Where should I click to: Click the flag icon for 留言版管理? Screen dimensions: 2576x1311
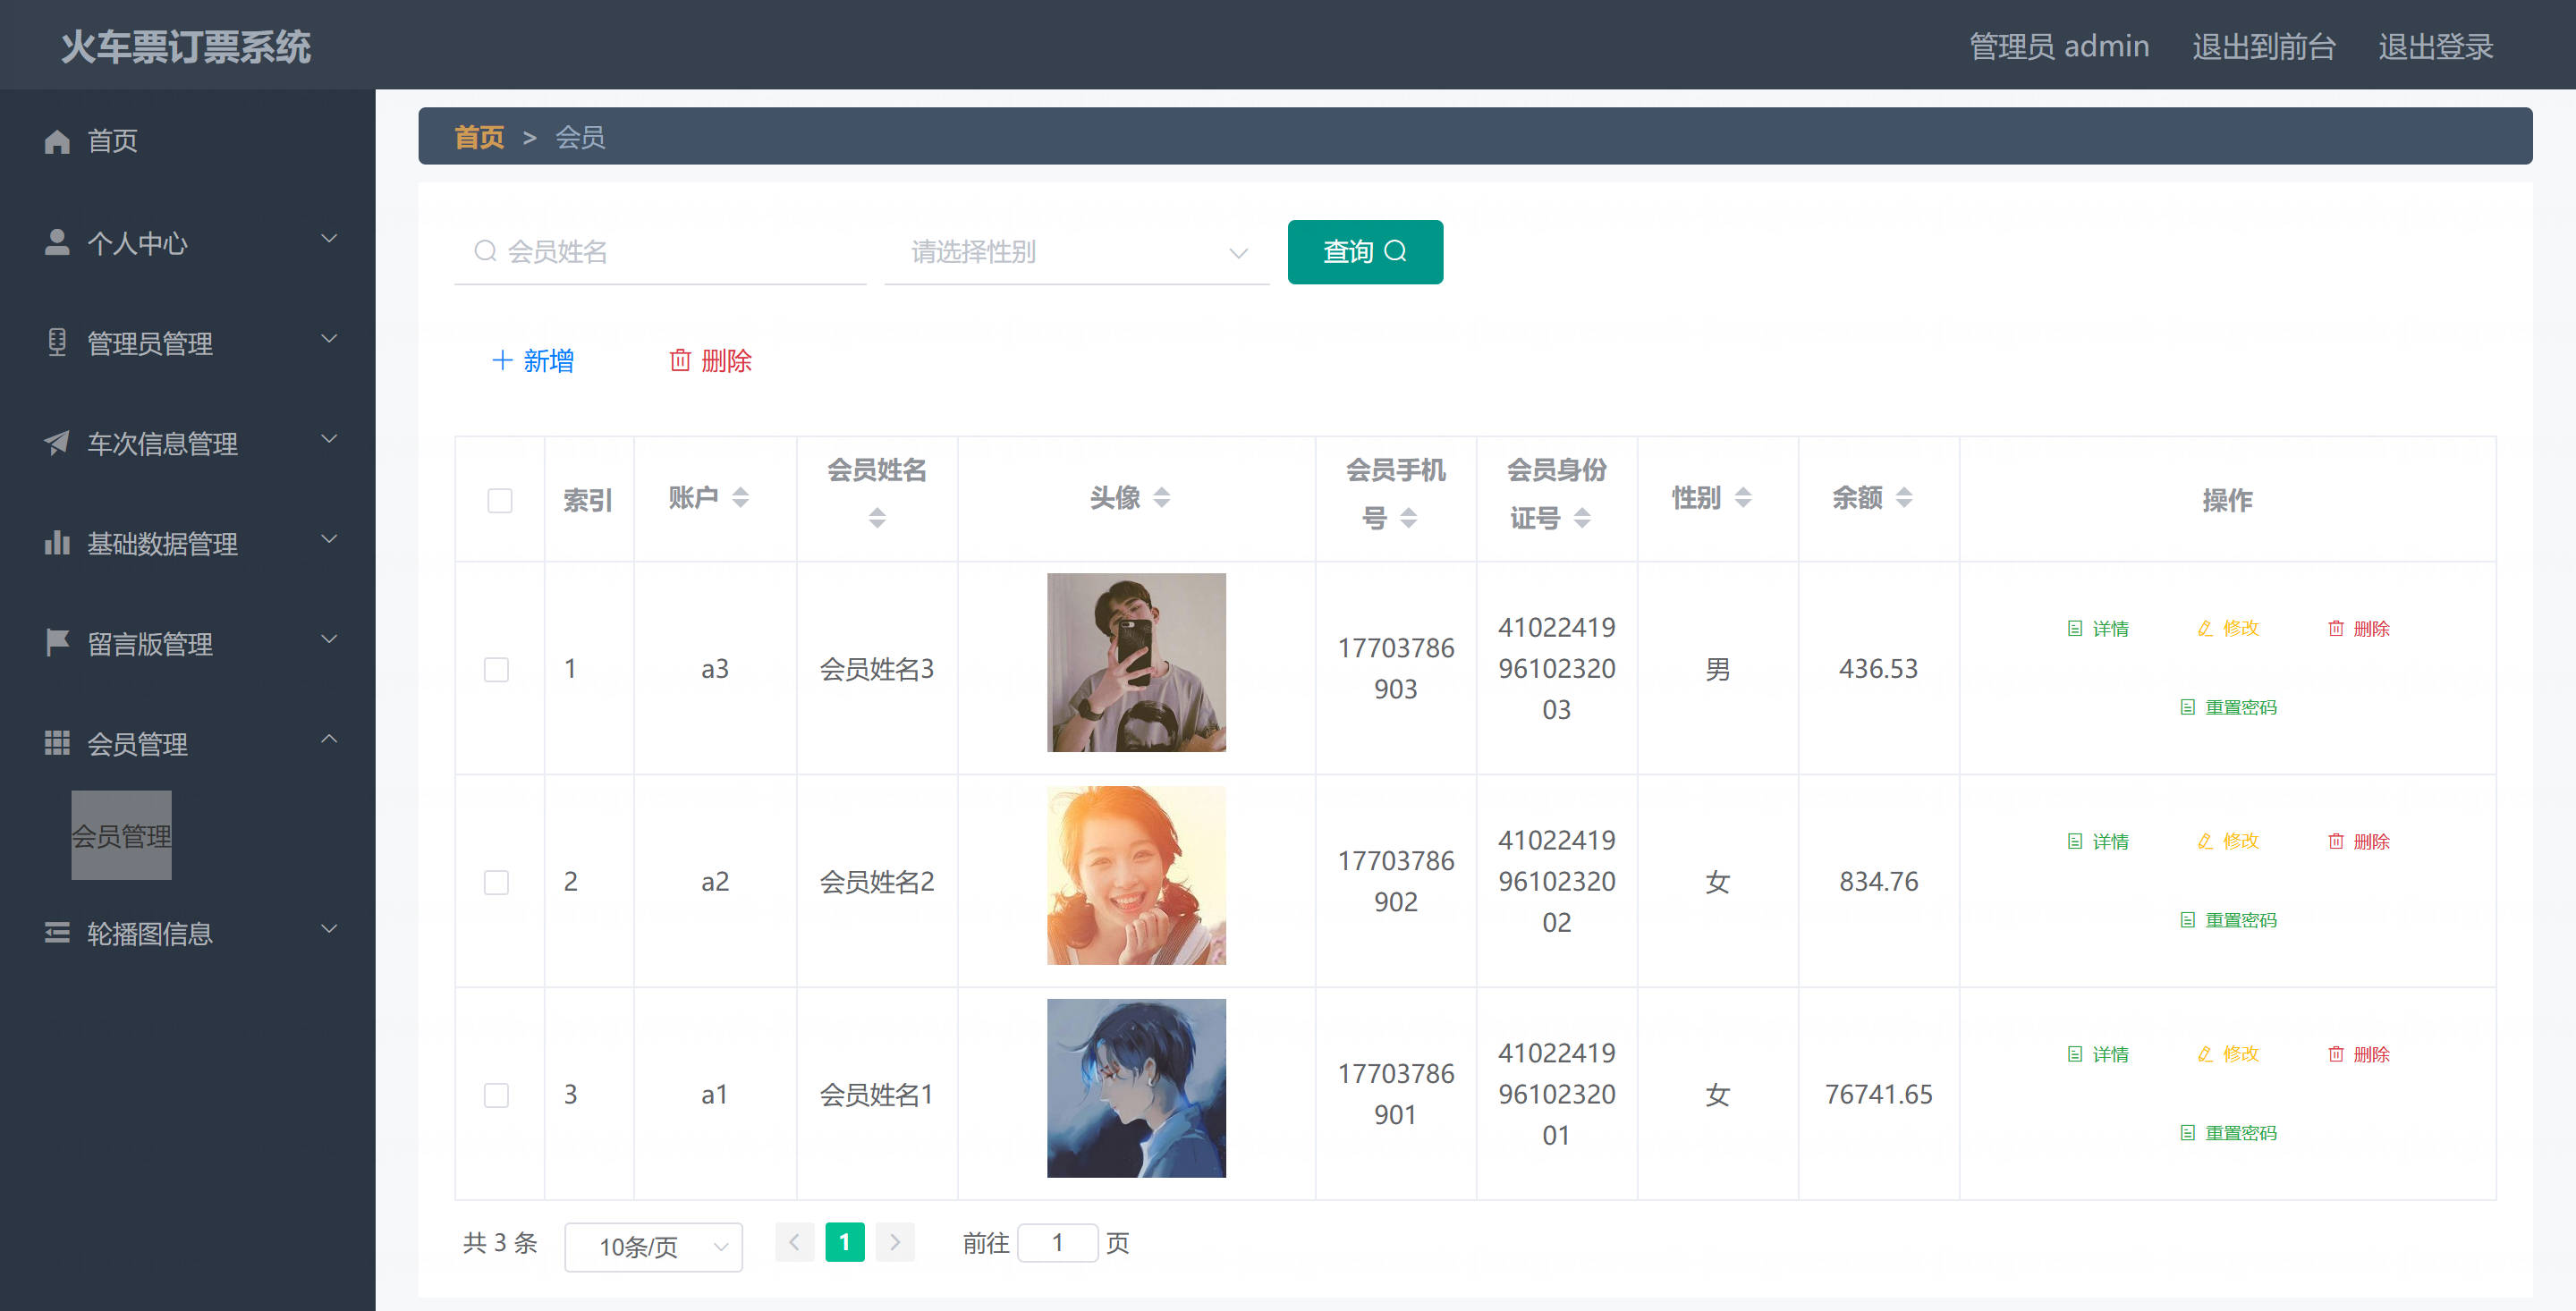(x=57, y=642)
